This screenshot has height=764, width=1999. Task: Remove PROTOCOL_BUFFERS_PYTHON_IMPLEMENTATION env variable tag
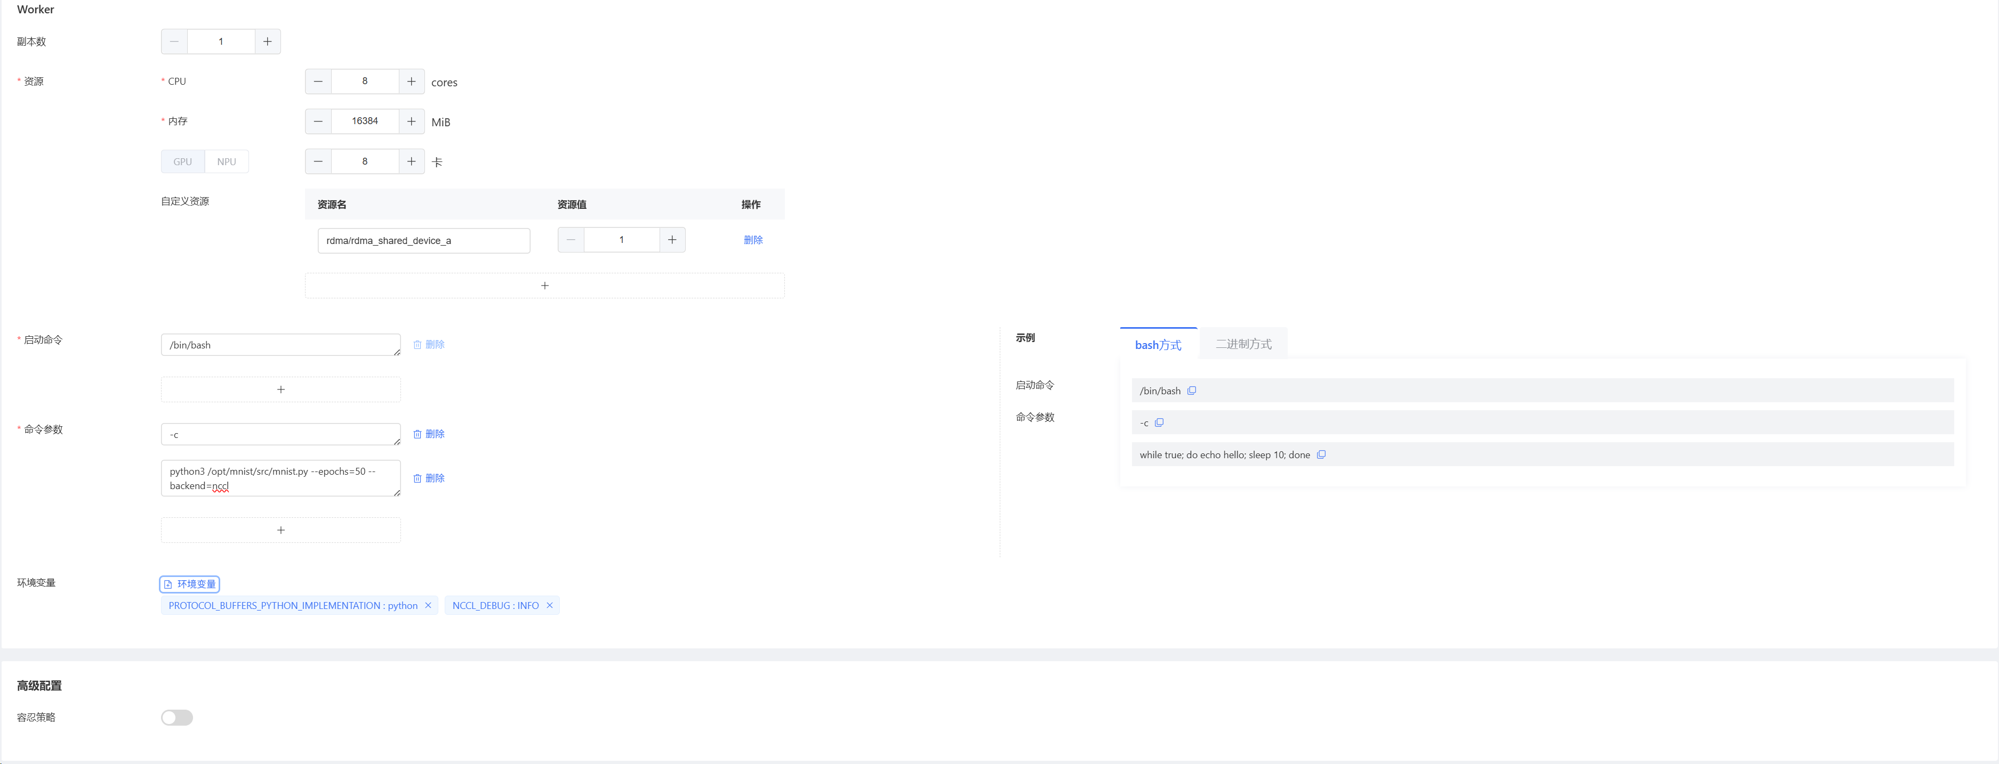point(428,606)
